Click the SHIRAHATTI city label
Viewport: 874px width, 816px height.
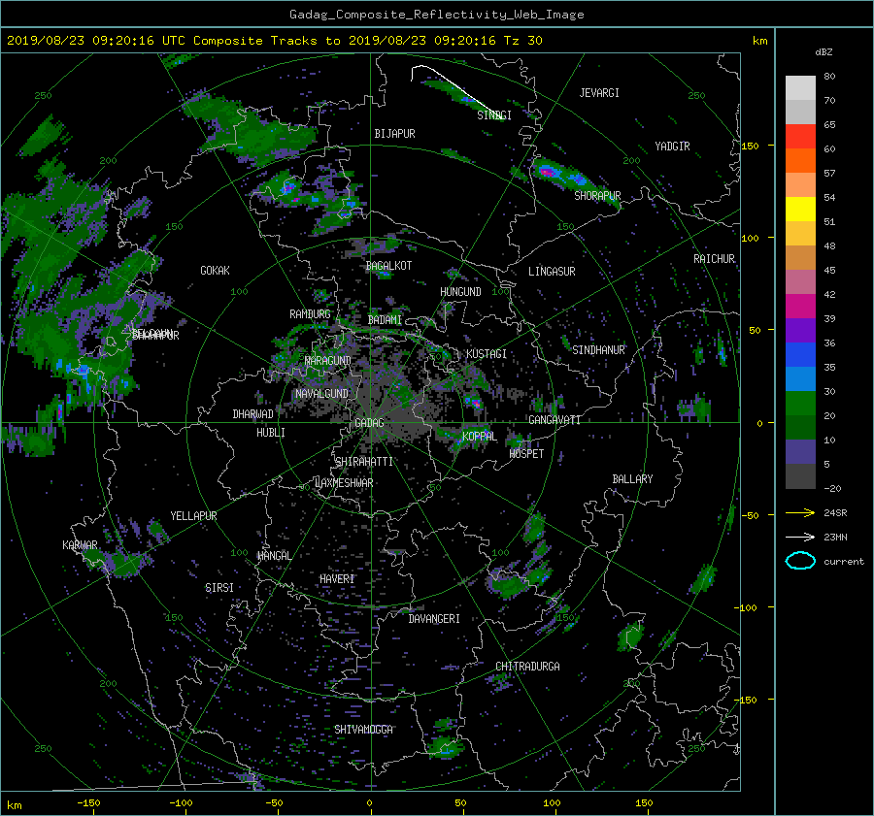pos(364,462)
